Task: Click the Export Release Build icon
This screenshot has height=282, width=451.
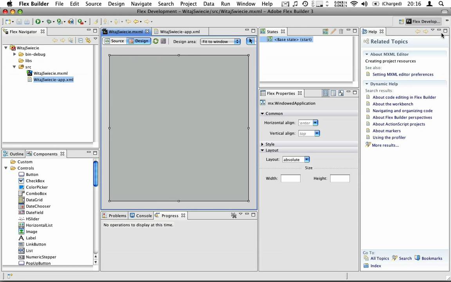Action: [x=71, y=22]
